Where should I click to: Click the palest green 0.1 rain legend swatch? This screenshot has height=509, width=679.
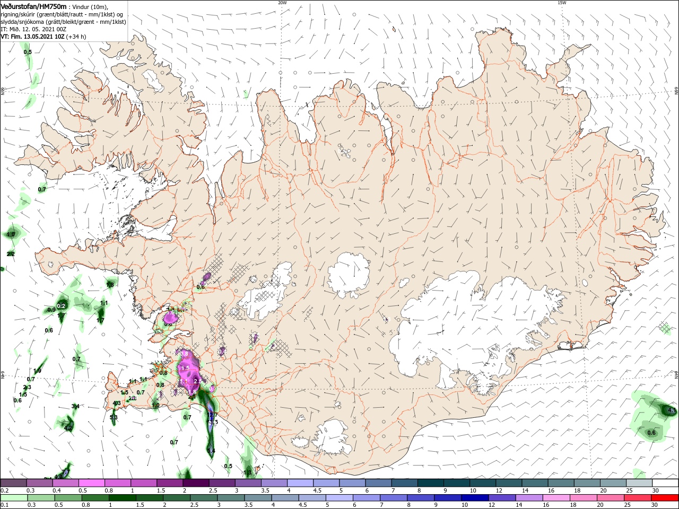[x=14, y=498]
